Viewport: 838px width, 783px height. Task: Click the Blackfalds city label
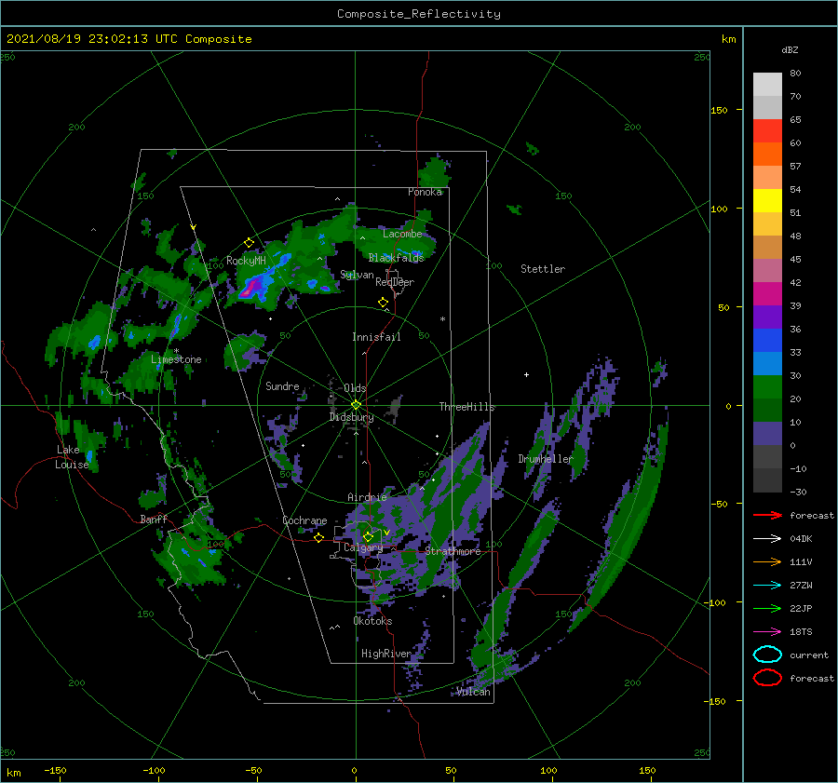pyautogui.click(x=396, y=258)
